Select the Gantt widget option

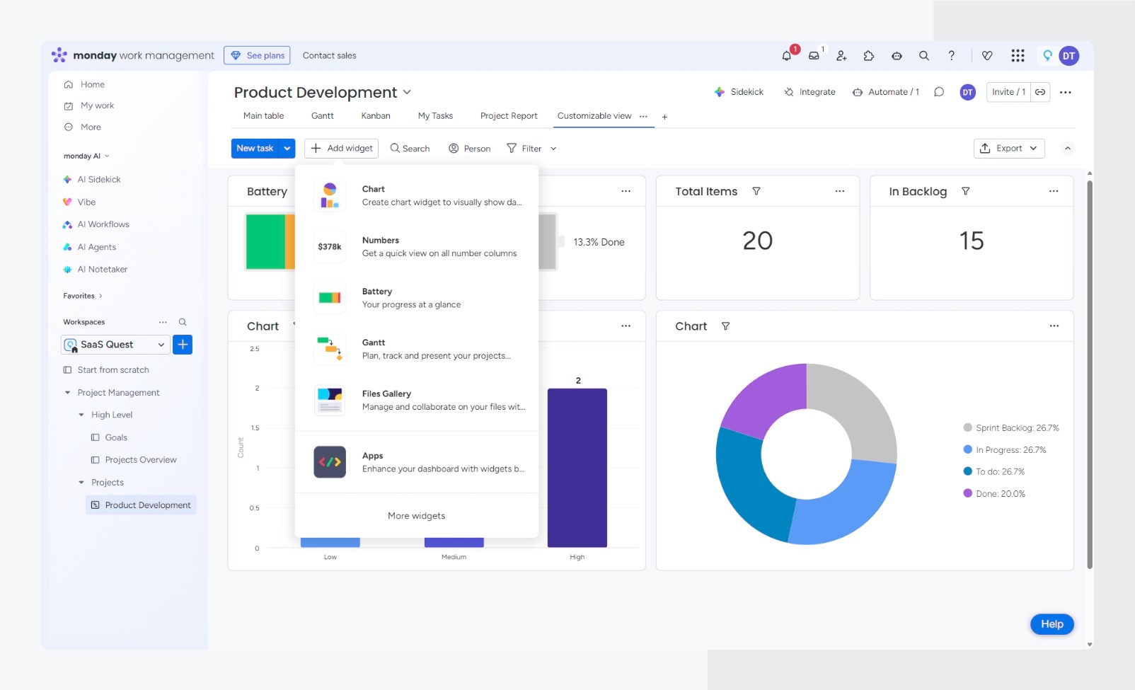tap(417, 349)
